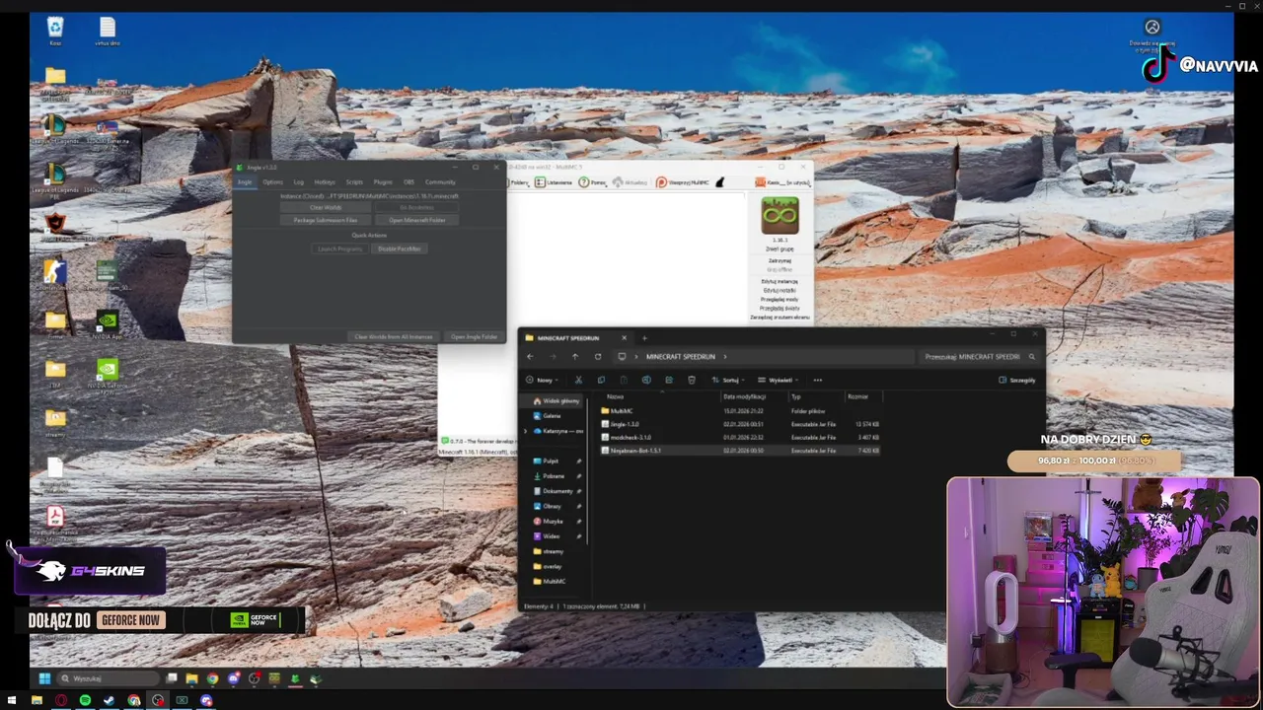Click Open Jingle Folder button
The width and height of the screenshot is (1263, 710).
point(475,336)
